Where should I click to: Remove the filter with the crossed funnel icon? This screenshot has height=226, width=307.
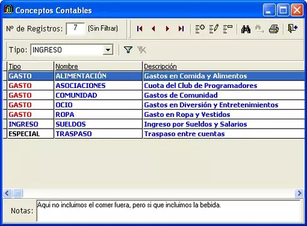[x=142, y=50]
